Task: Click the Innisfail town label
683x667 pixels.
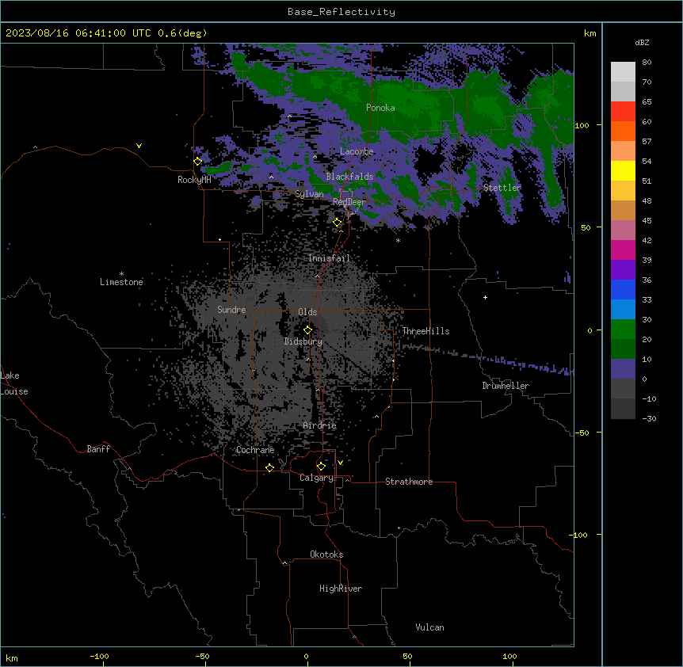Action: tap(329, 258)
